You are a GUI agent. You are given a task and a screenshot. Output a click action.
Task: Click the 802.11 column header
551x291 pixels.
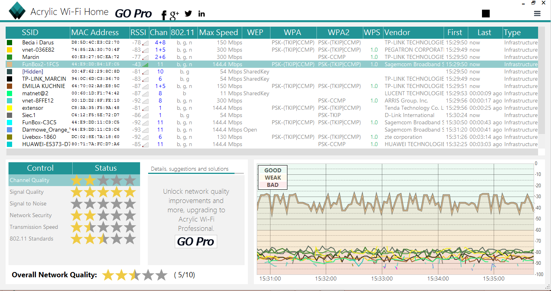(183, 33)
